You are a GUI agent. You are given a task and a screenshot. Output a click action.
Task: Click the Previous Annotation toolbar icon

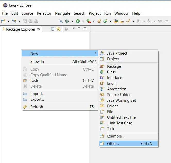pyautogui.click(x=149, y=21)
